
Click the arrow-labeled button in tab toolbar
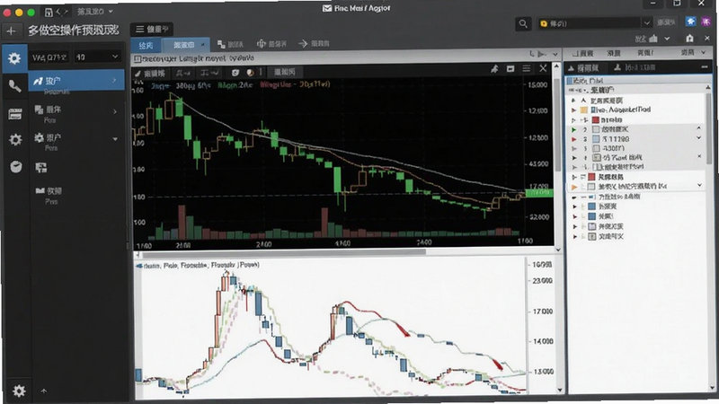coord(314,43)
